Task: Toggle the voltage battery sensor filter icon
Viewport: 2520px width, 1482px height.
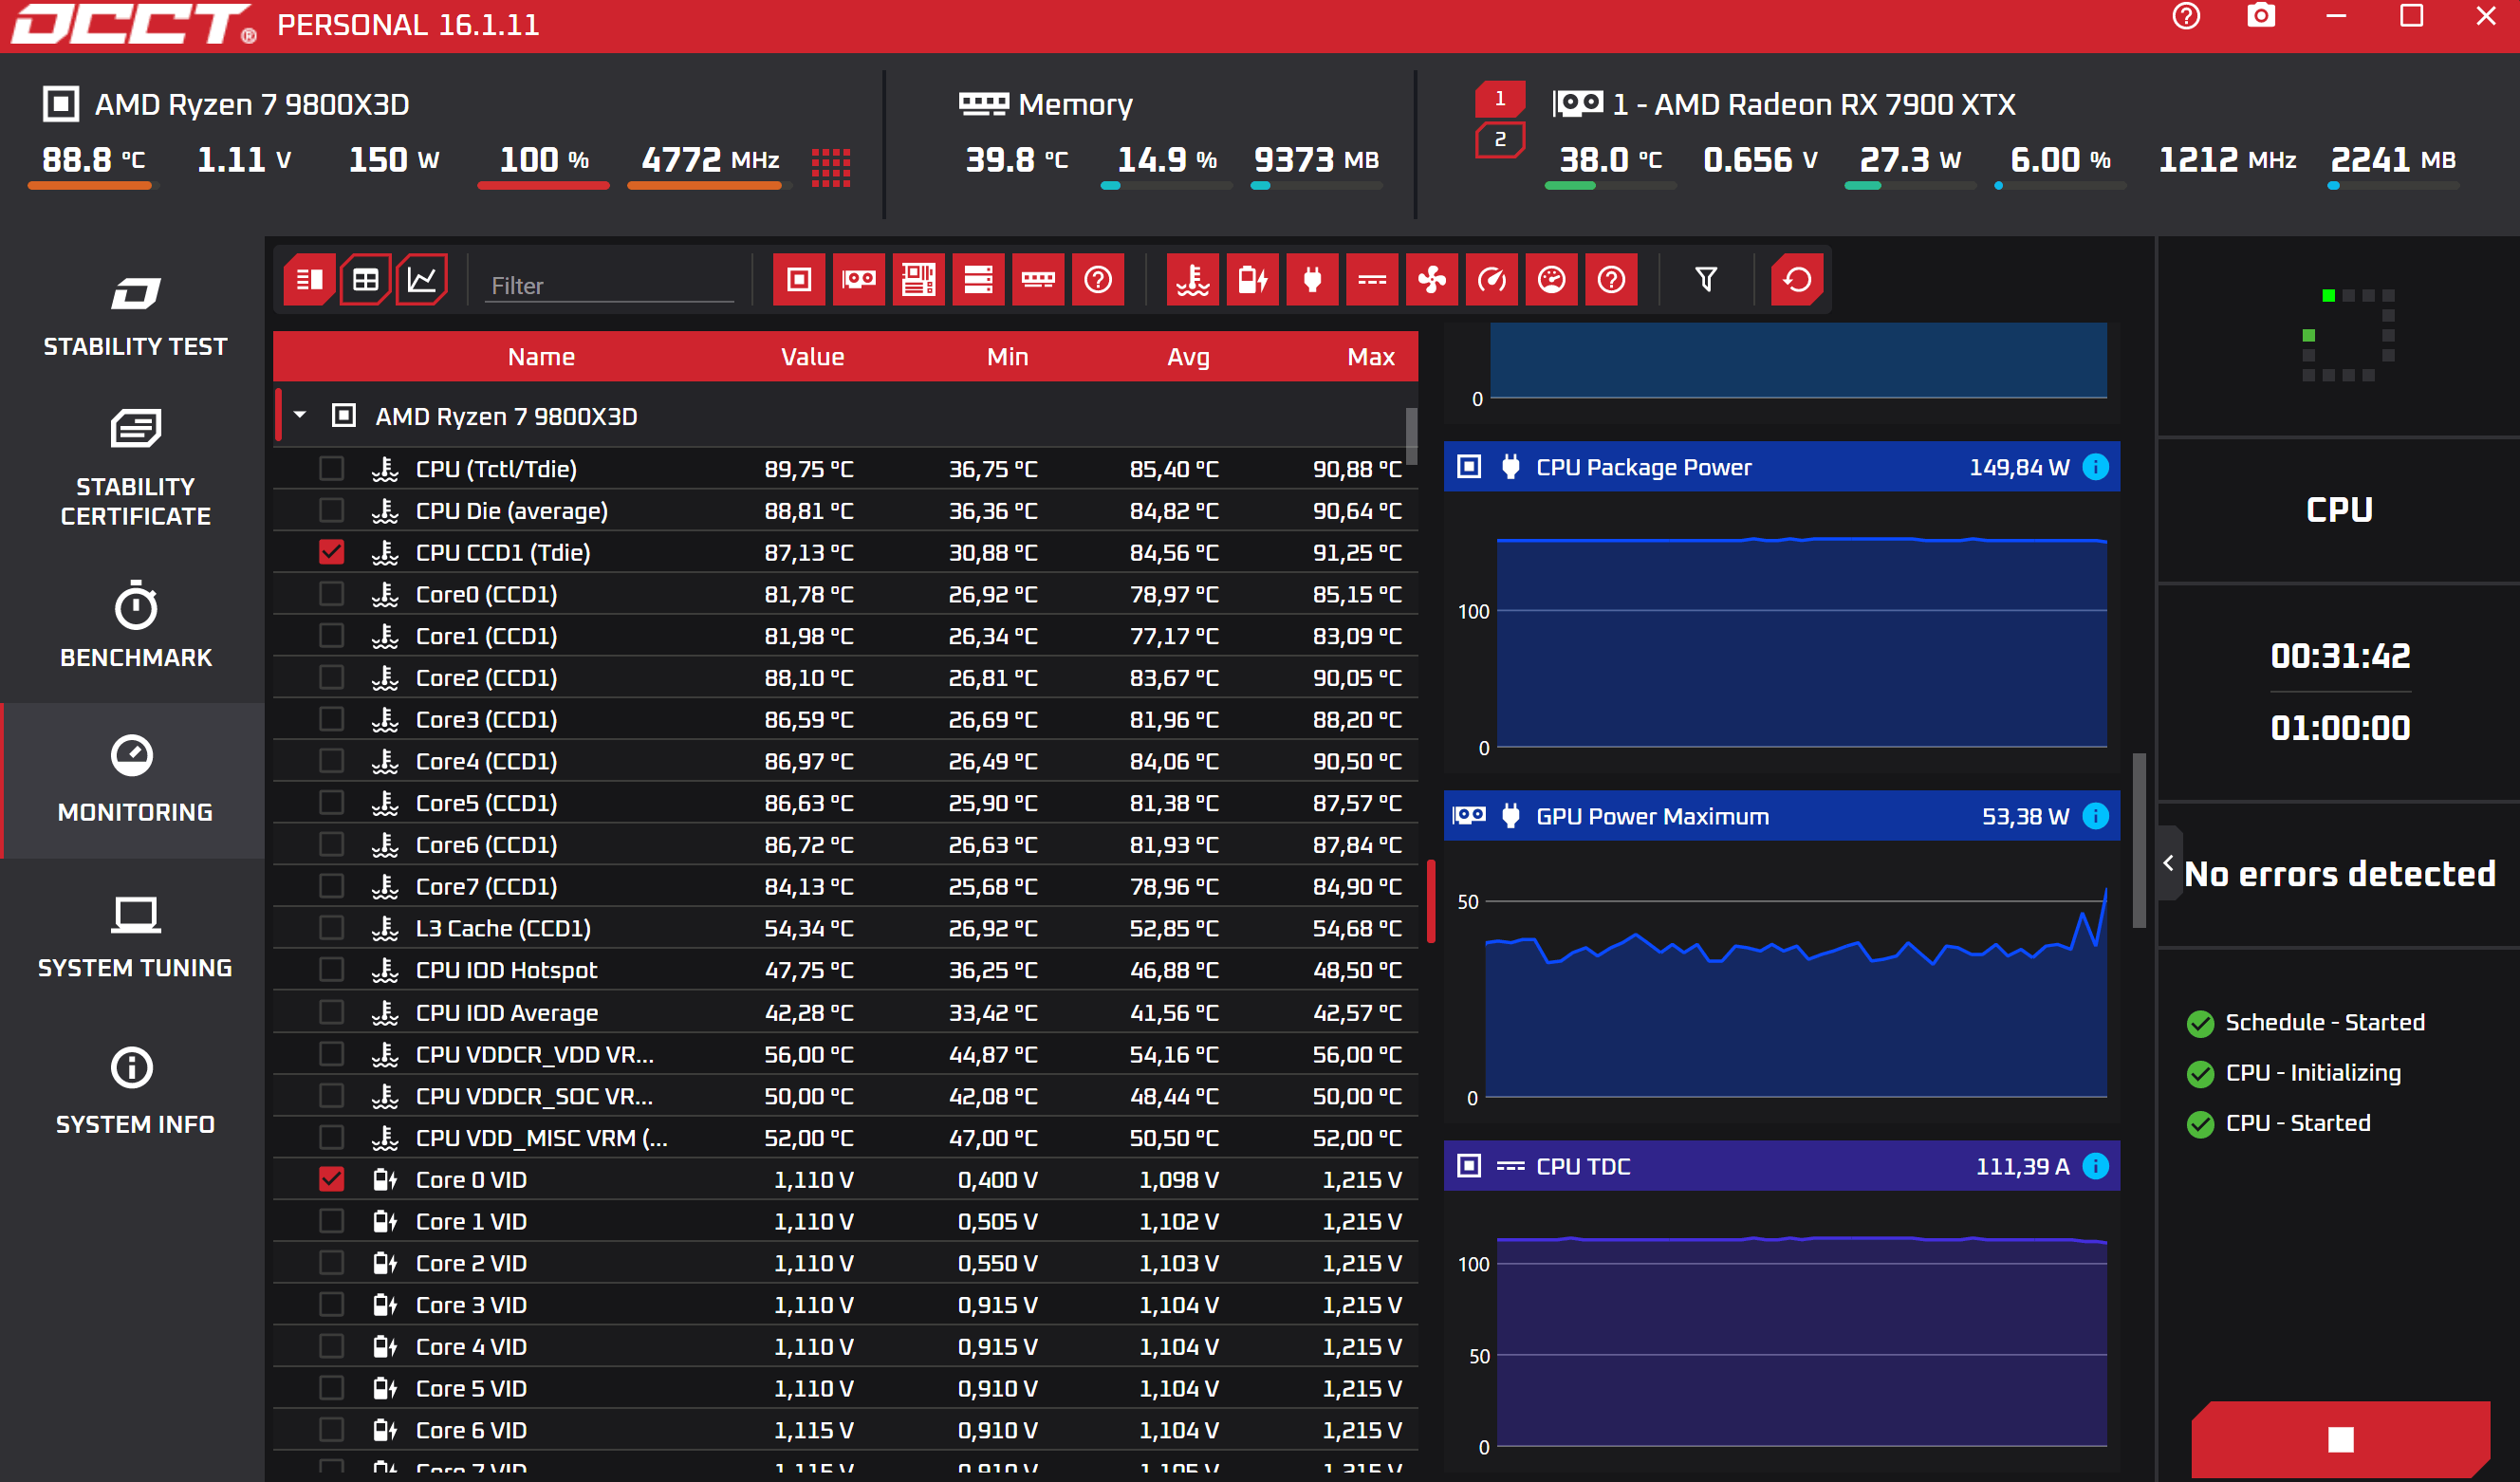Action: [1253, 280]
